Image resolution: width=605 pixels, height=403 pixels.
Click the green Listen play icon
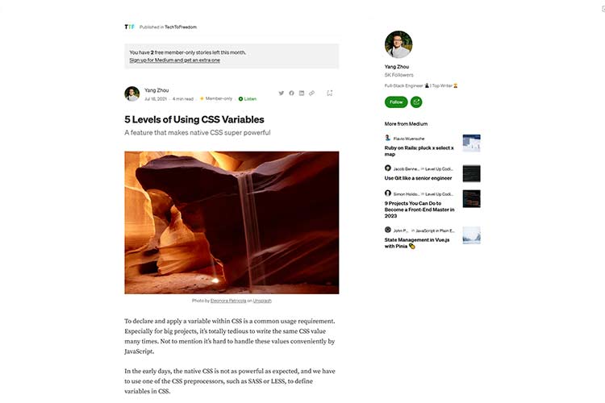(x=240, y=98)
